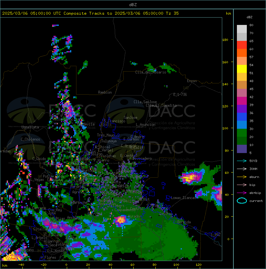The image size is (266, 269).
Task: Click the 'dBZ' title at top
Action: (x=133, y=5)
